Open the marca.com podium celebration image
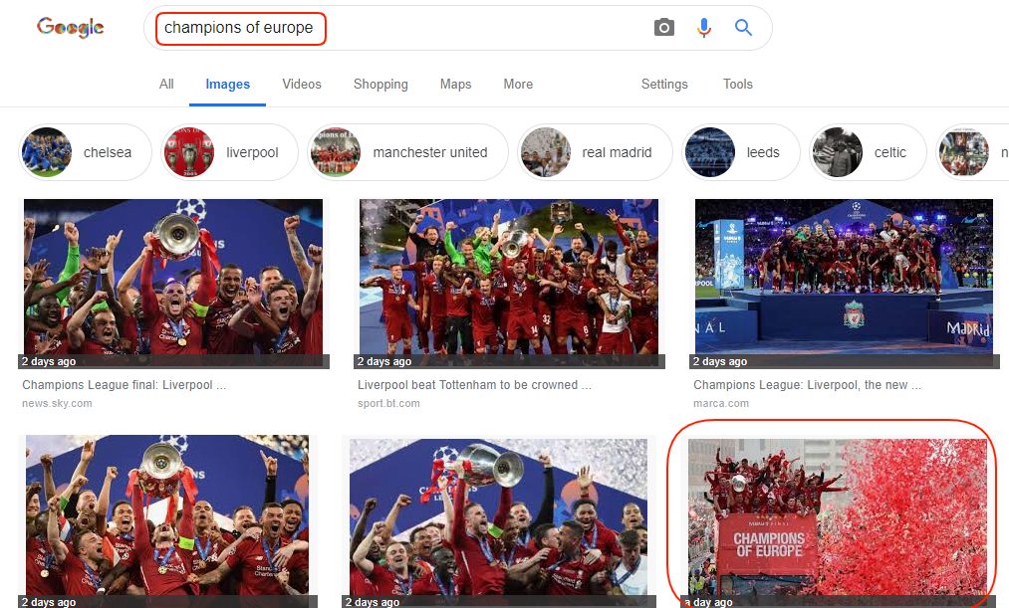Image resolution: width=1009 pixels, height=608 pixels. click(844, 284)
